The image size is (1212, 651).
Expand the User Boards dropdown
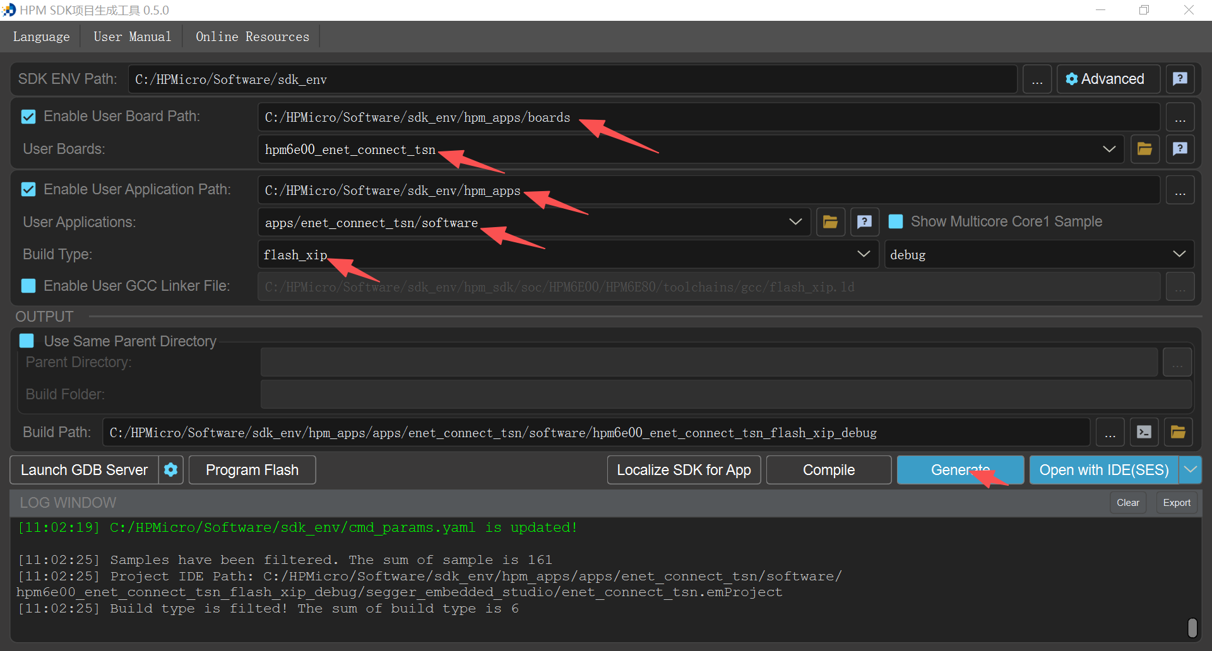1109,149
